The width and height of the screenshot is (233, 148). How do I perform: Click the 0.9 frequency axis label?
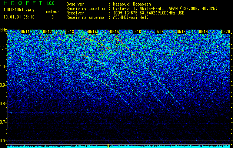pos(3,85)
